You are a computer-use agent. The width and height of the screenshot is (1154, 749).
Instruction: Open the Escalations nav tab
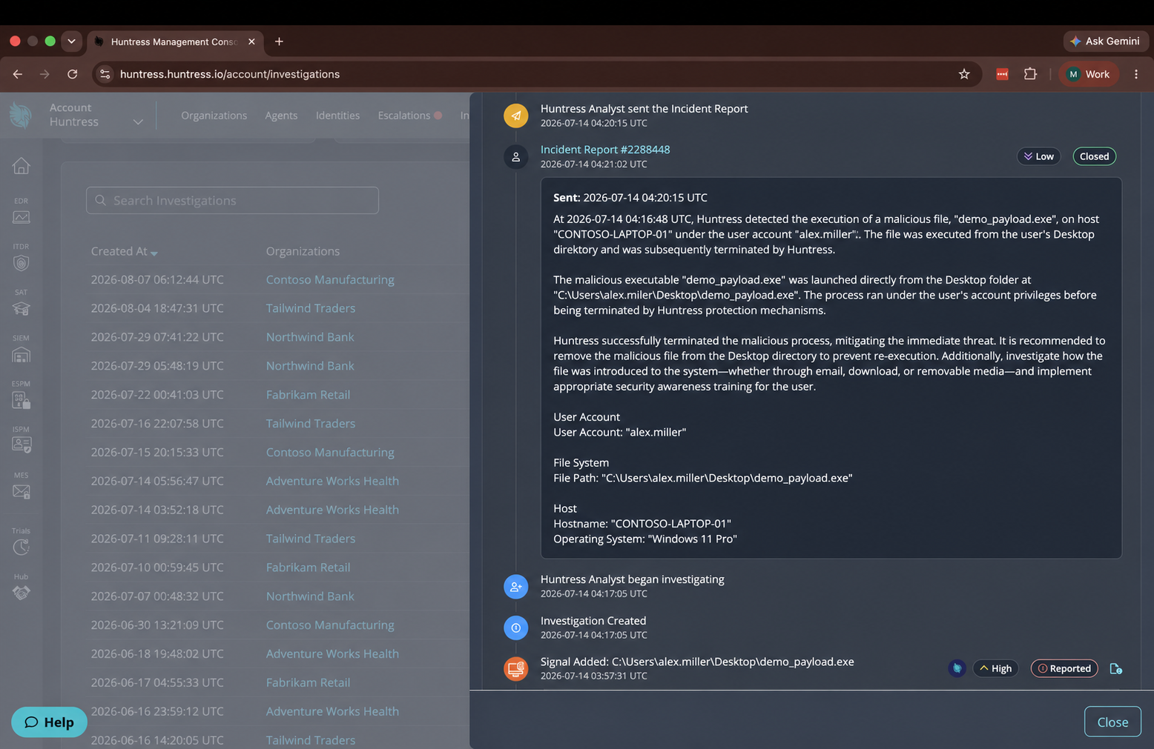click(409, 116)
